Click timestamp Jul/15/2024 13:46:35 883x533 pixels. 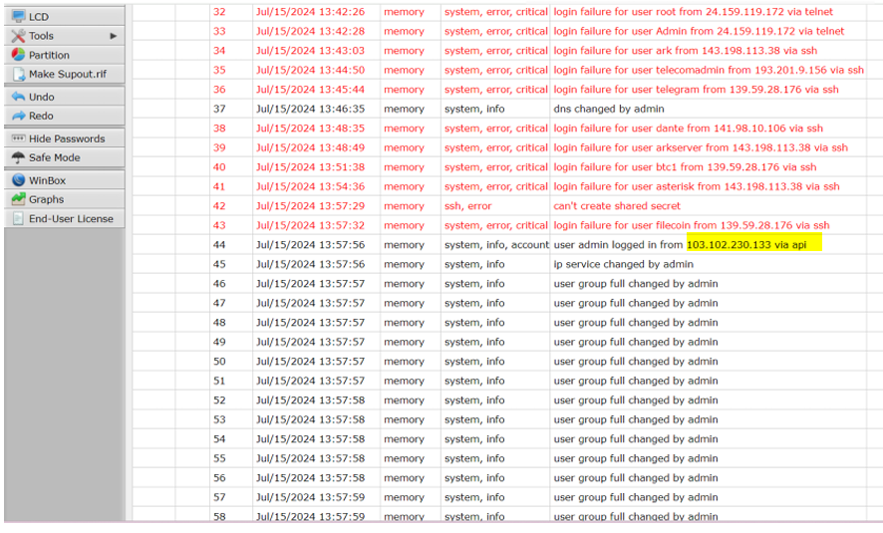[x=310, y=109]
